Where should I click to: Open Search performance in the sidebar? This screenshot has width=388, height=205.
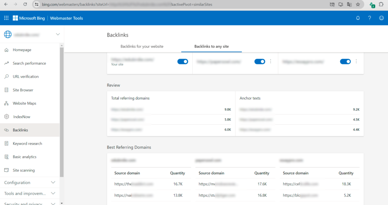click(x=29, y=63)
